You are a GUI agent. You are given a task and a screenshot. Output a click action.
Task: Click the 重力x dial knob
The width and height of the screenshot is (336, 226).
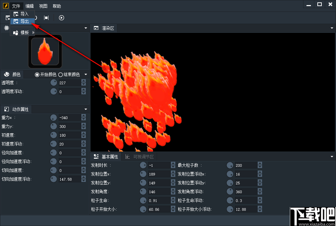(x=54, y=117)
